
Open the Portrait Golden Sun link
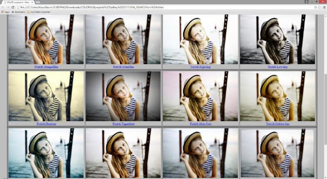278,124
